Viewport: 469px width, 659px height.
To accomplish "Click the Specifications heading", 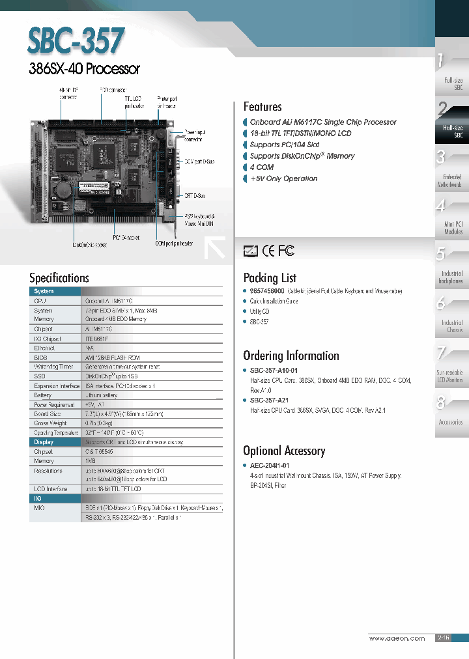I will (59, 278).
